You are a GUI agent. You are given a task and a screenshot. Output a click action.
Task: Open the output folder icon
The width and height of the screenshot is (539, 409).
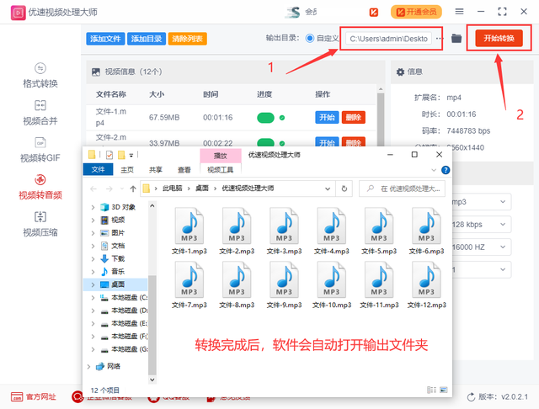click(x=456, y=39)
